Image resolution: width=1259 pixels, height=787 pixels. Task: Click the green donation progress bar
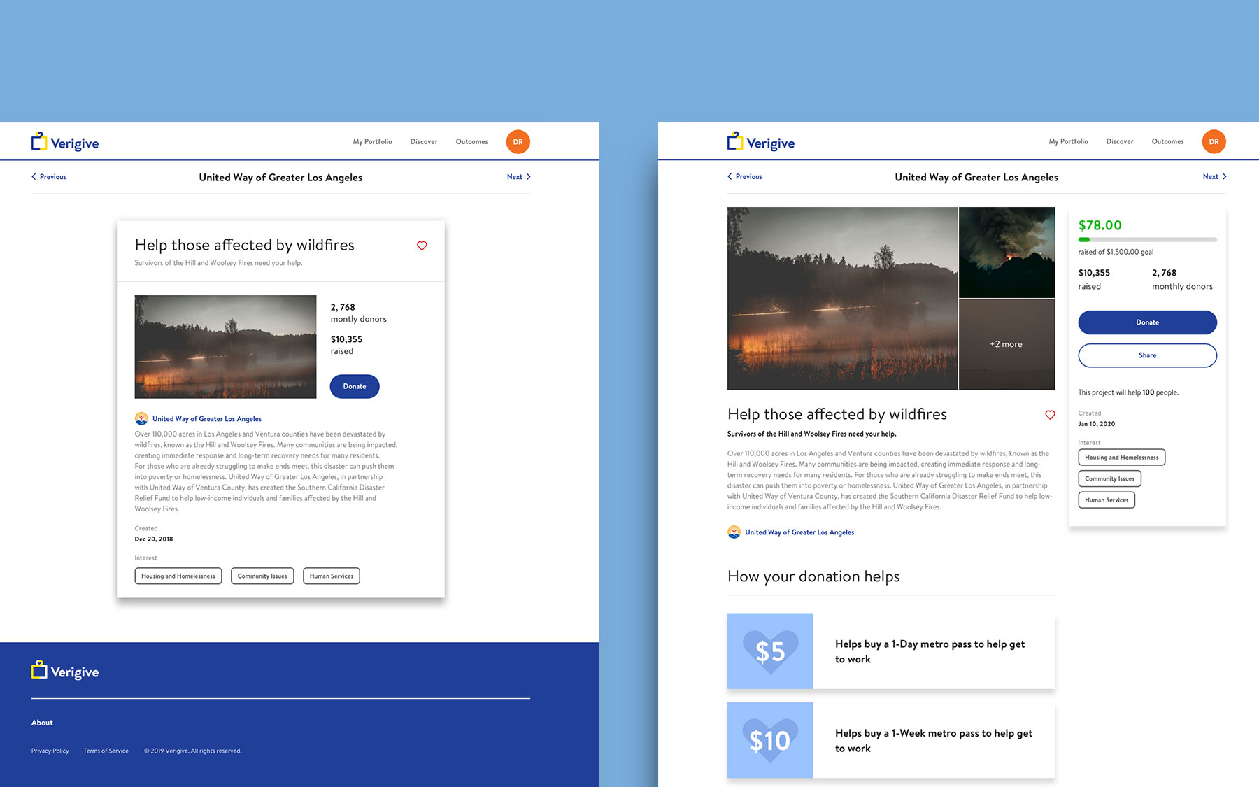click(1147, 240)
